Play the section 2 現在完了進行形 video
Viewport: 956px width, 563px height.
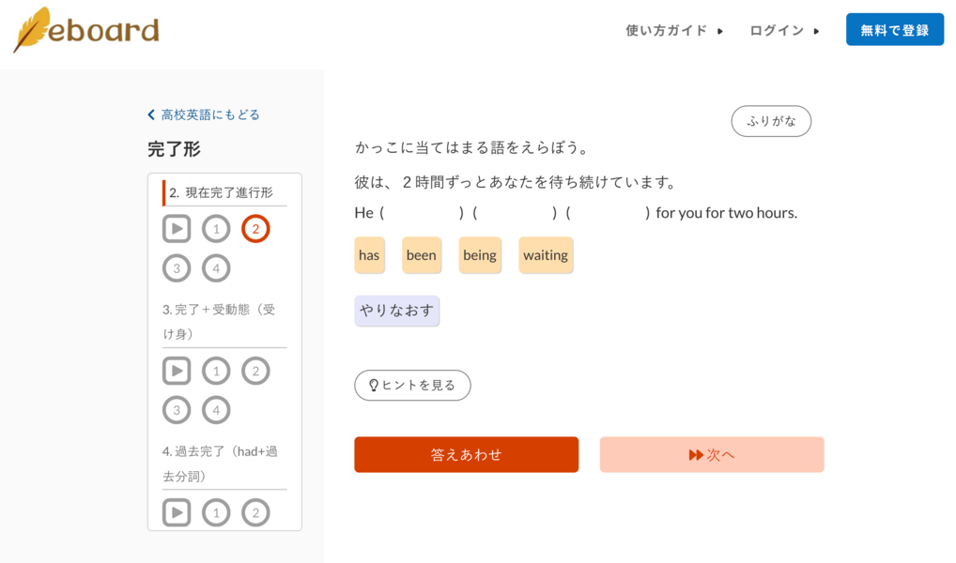click(x=177, y=229)
